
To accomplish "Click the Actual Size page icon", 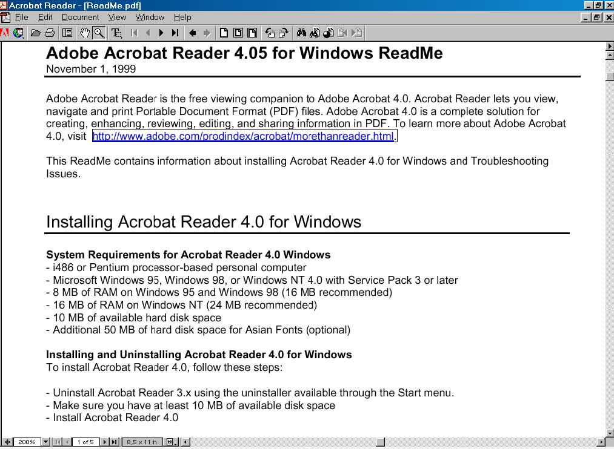I will (224, 33).
